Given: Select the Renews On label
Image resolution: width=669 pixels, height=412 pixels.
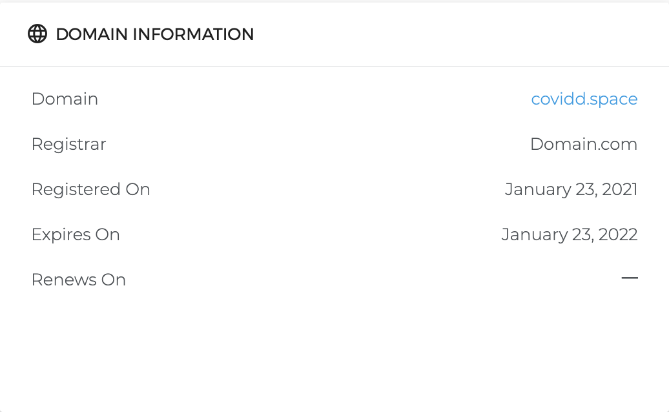Looking at the screenshot, I should click(78, 280).
